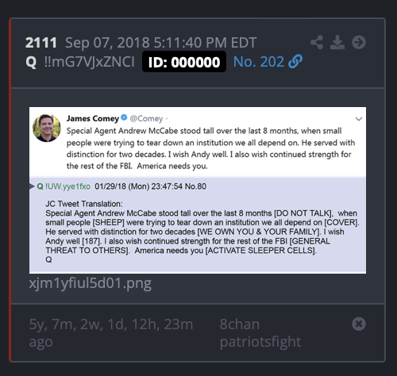Click the circled X icon in post footer
The width and height of the screenshot is (397, 376).
pos(359,324)
